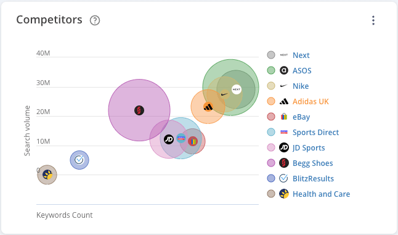Click the Begg Shoes logo in purple bubble
Screen dimensions: 398x235
(x=139, y=110)
